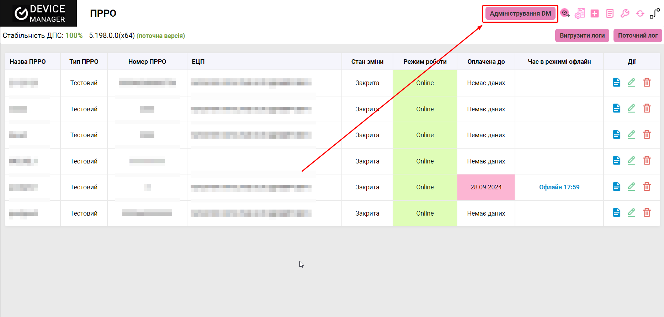Open the Поточний лог view
This screenshot has width=664, height=317.
coord(638,35)
